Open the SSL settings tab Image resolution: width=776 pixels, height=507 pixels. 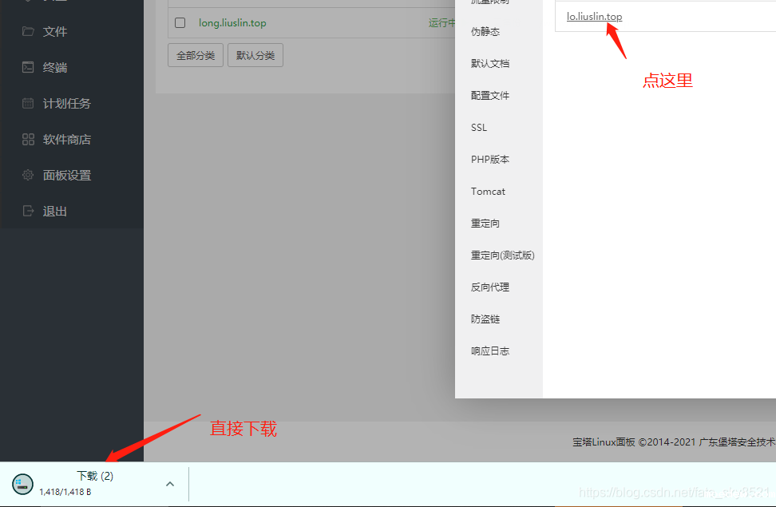479,128
